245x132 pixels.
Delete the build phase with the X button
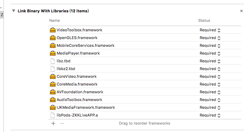pyautogui.click(x=241, y=11)
